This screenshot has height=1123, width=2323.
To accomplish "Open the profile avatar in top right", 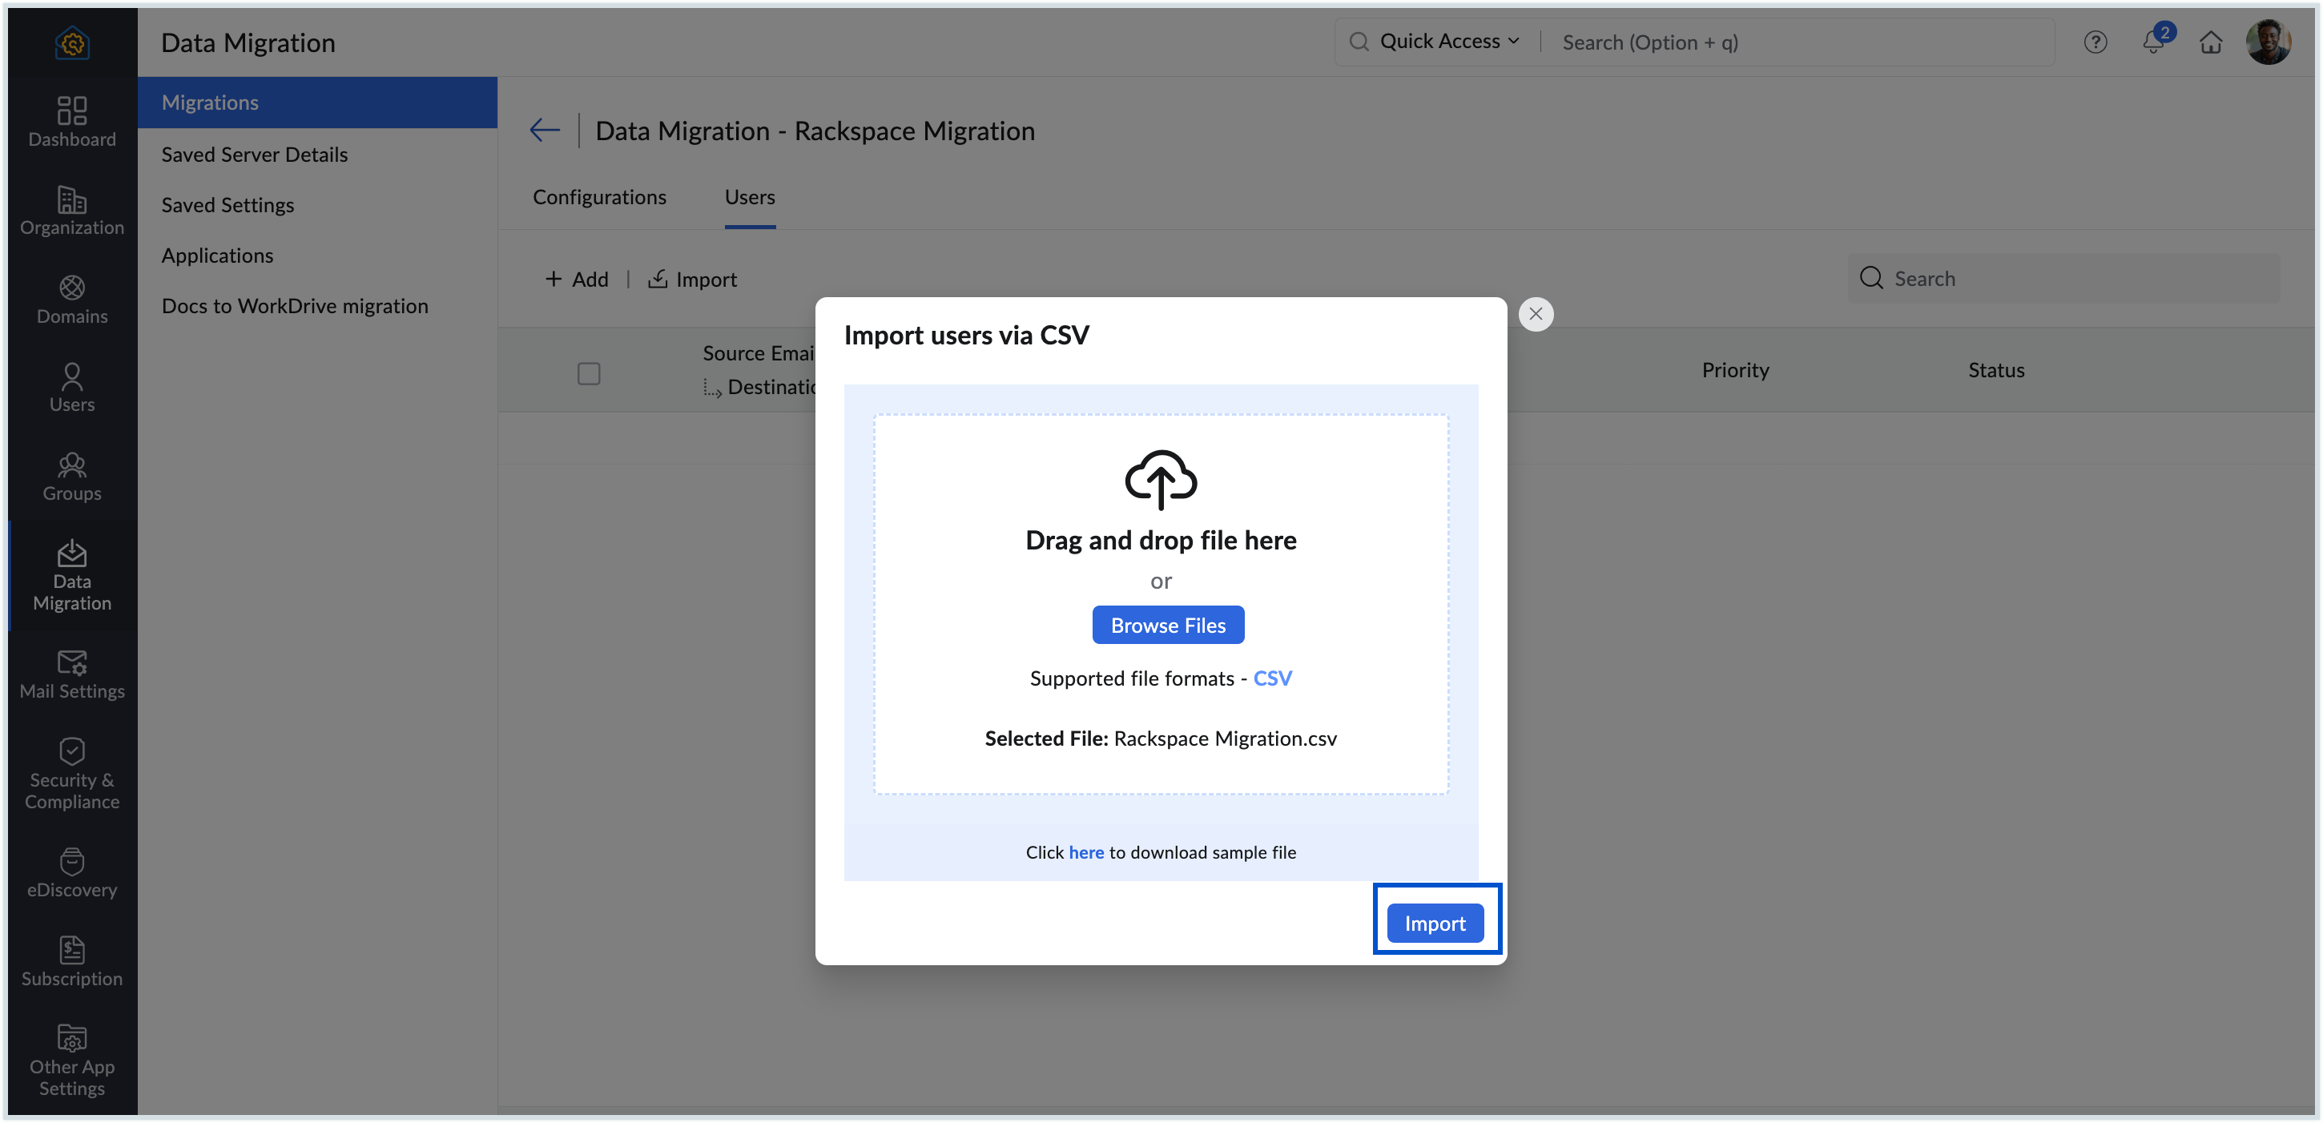I will pos(2268,42).
